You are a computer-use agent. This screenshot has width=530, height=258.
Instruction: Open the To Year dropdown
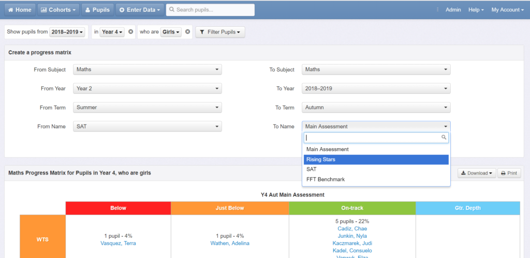click(x=376, y=89)
